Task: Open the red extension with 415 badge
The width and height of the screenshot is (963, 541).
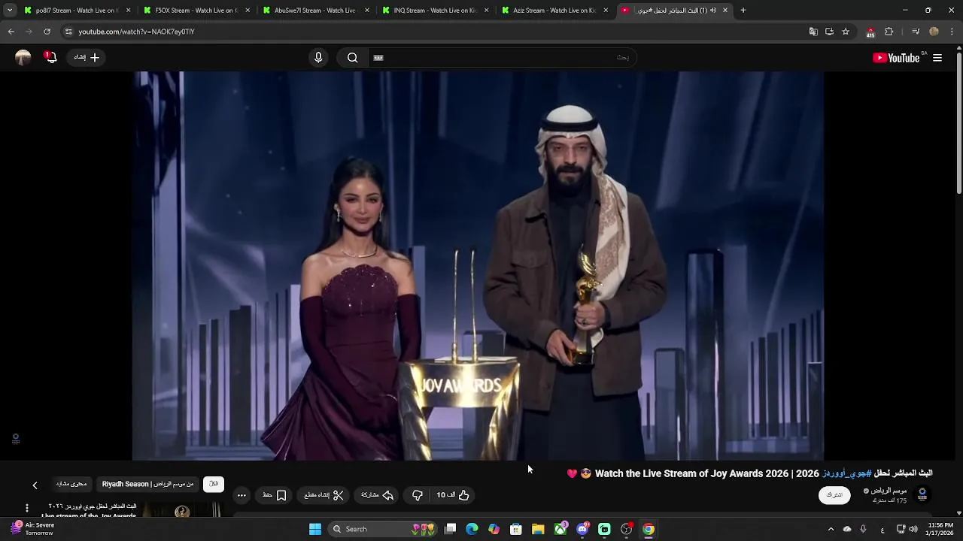Action: pyautogui.click(x=870, y=32)
